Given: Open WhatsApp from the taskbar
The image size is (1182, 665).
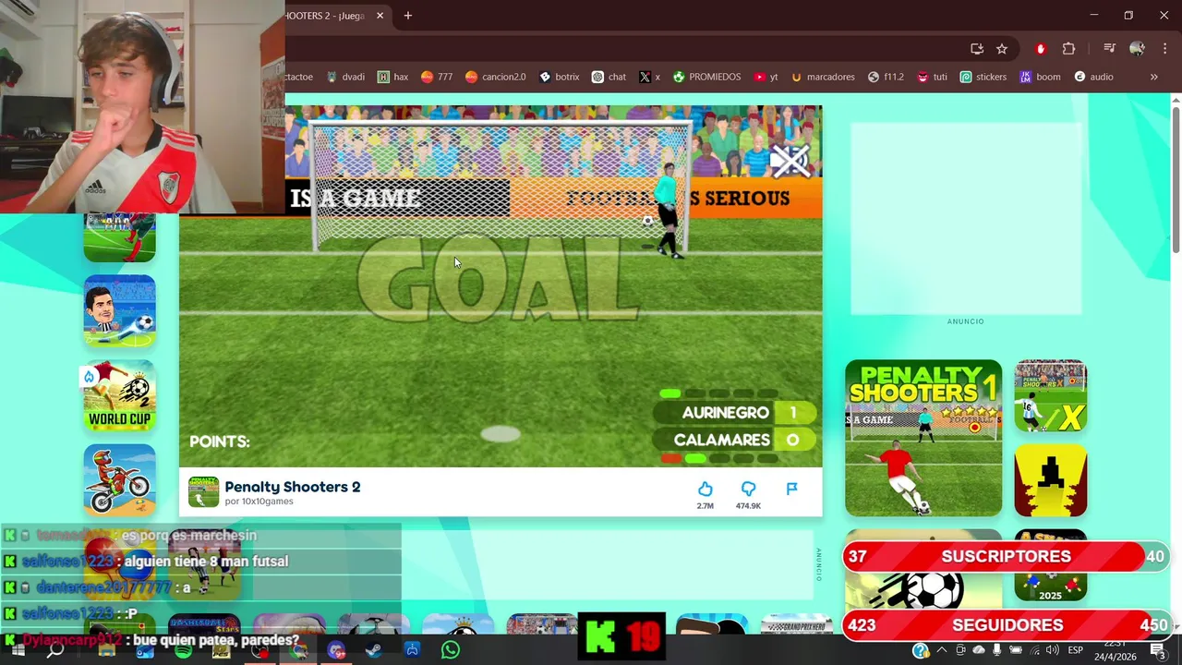Looking at the screenshot, I should click(450, 650).
